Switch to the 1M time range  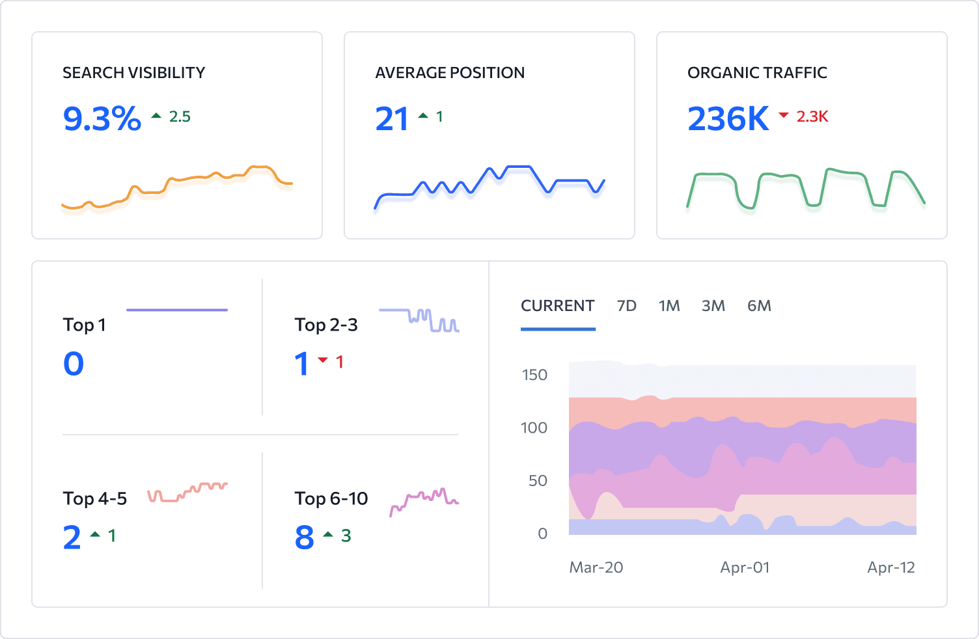pyautogui.click(x=669, y=306)
